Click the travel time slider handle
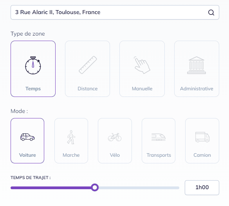 click(x=95, y=188)
